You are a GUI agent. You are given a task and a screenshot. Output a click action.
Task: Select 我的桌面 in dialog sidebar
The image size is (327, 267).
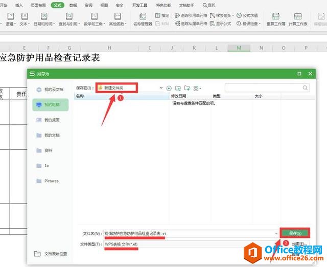pos(50,120)
